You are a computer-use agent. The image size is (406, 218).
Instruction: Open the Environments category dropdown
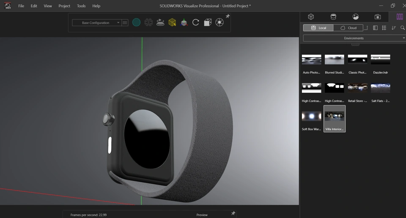coord(354,38)
